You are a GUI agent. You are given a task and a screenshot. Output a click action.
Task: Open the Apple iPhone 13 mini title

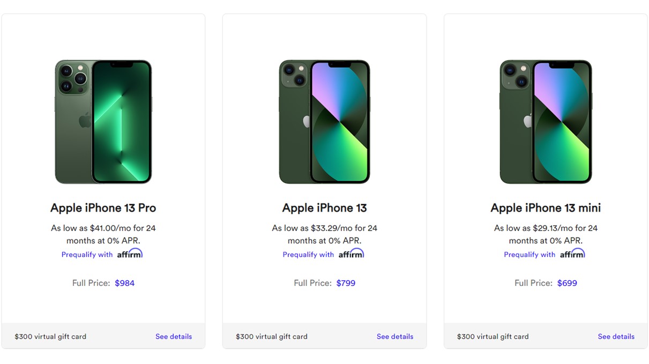point(546,208)
